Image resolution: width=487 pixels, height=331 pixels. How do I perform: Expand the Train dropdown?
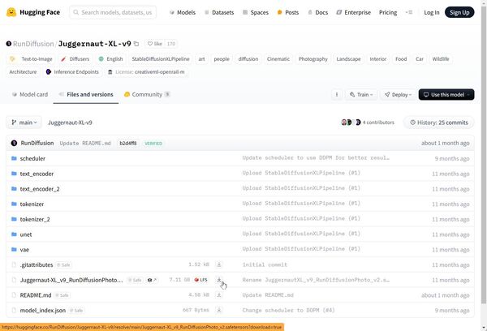(x=361, y=95)
